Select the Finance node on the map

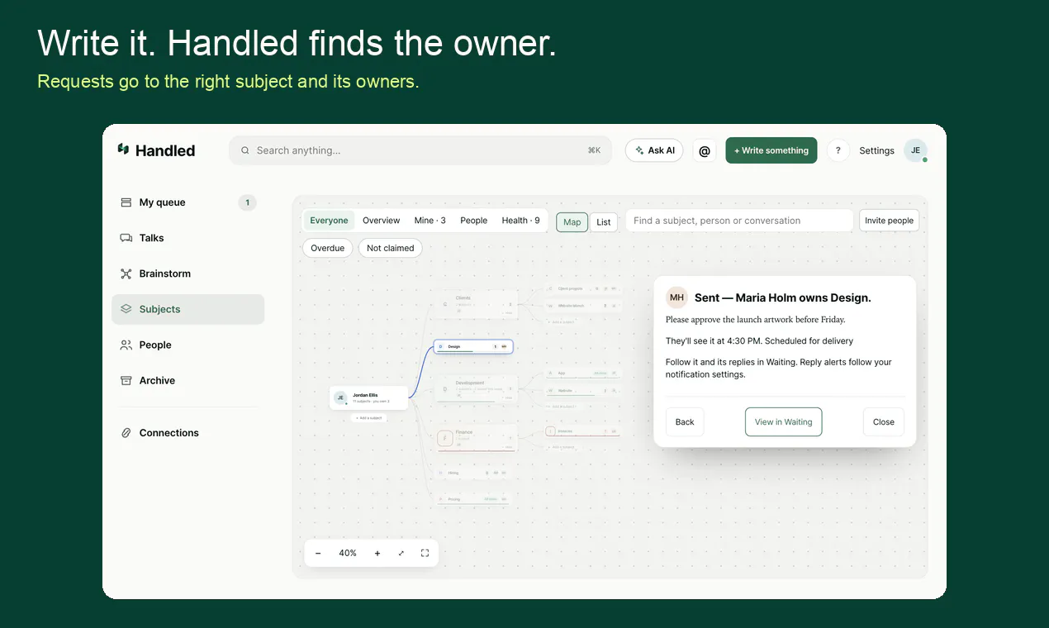pos(475,438)
